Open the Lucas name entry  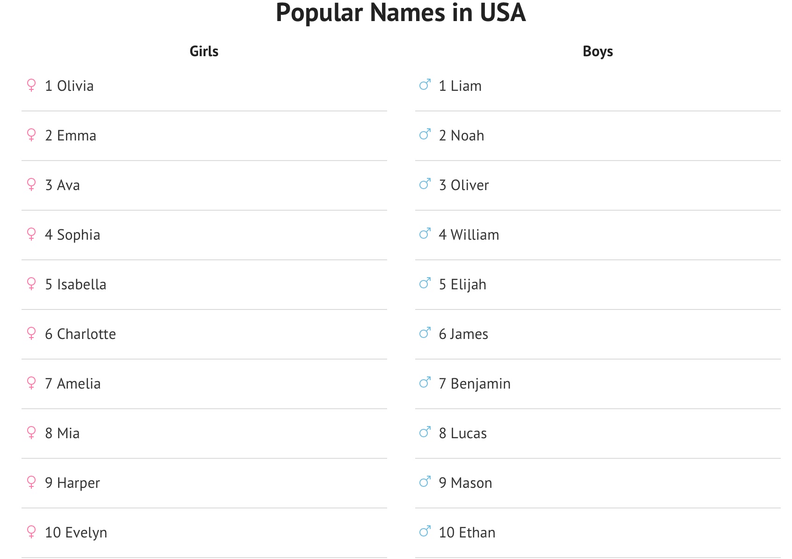coord(469,434)
